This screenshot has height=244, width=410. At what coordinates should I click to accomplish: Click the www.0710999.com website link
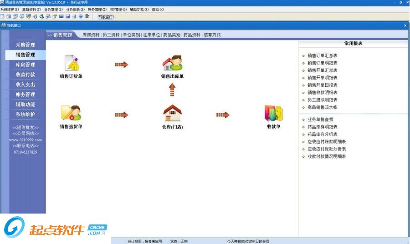[26, 140]
